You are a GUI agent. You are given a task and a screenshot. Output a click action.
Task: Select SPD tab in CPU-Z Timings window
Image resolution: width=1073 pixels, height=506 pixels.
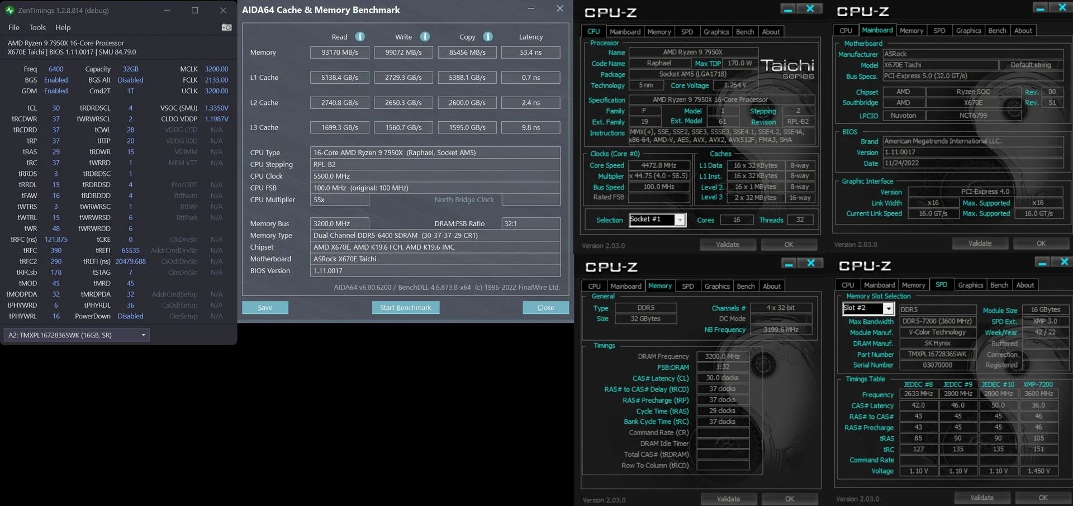688,286
